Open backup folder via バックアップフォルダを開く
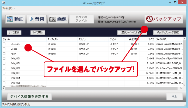Screen dimensions: 188x108 click(x=168, y=32)
